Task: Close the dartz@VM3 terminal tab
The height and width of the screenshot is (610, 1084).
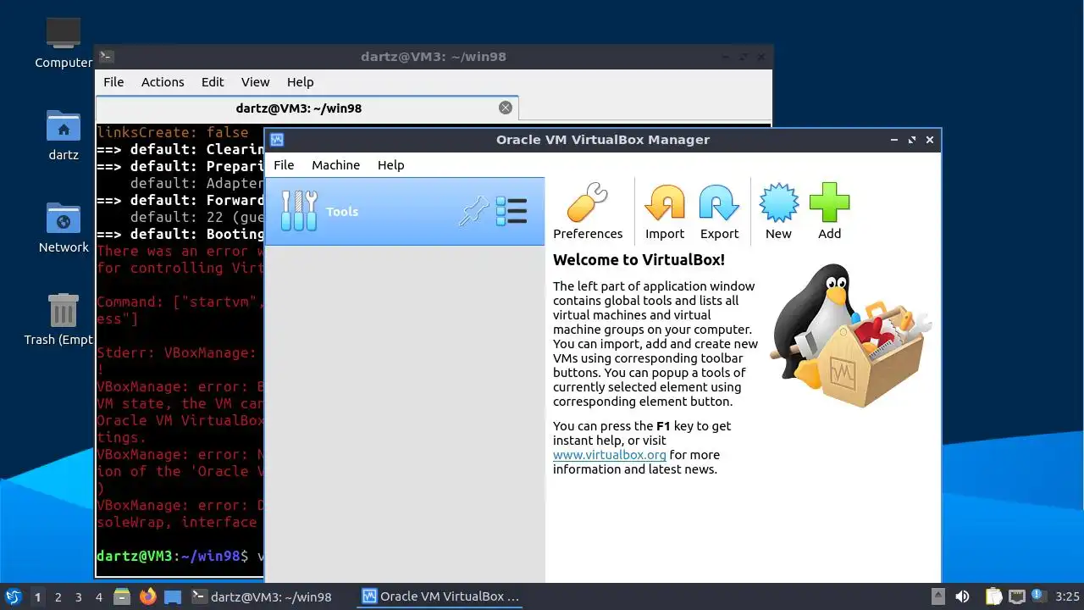Action: click(x=506, y=108)
